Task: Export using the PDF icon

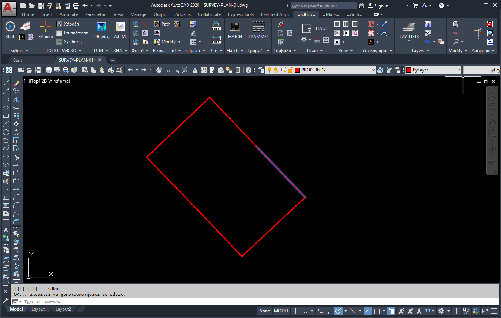Action: point(490,24)
